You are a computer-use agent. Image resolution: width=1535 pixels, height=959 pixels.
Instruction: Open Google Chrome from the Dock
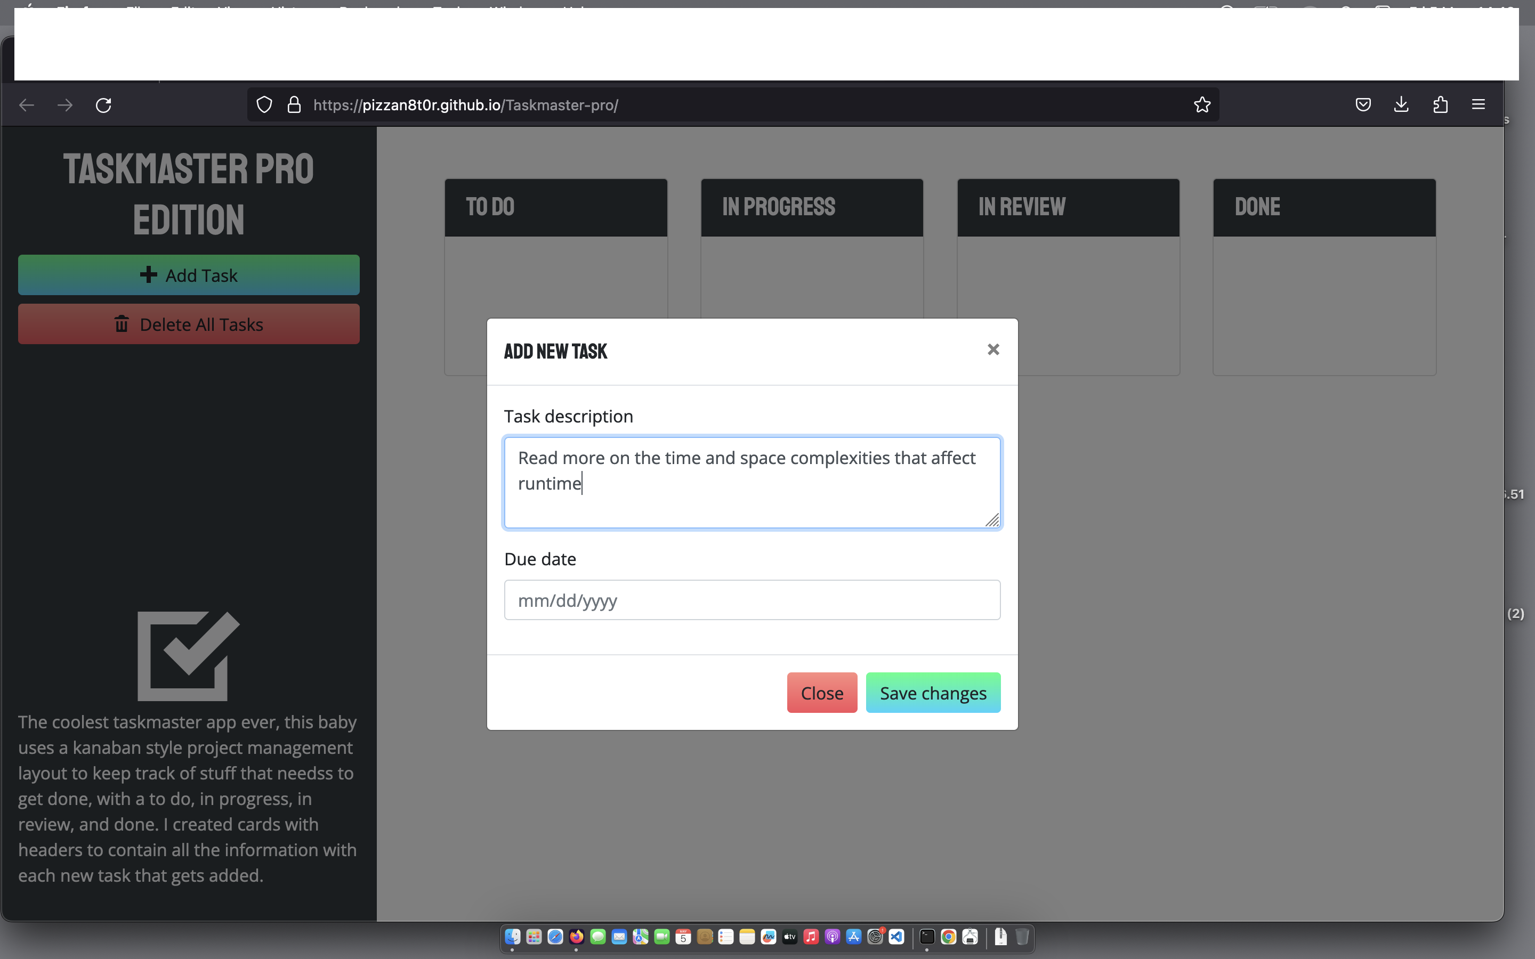[x=948, y=938]
